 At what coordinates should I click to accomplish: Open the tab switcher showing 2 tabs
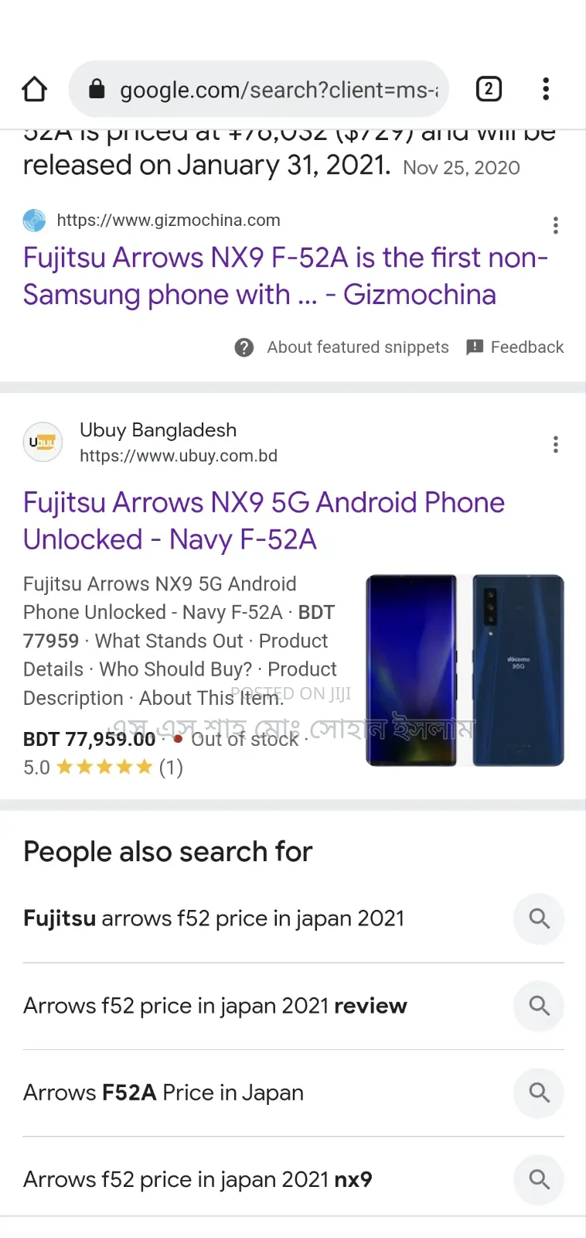(x=488, y=89)
